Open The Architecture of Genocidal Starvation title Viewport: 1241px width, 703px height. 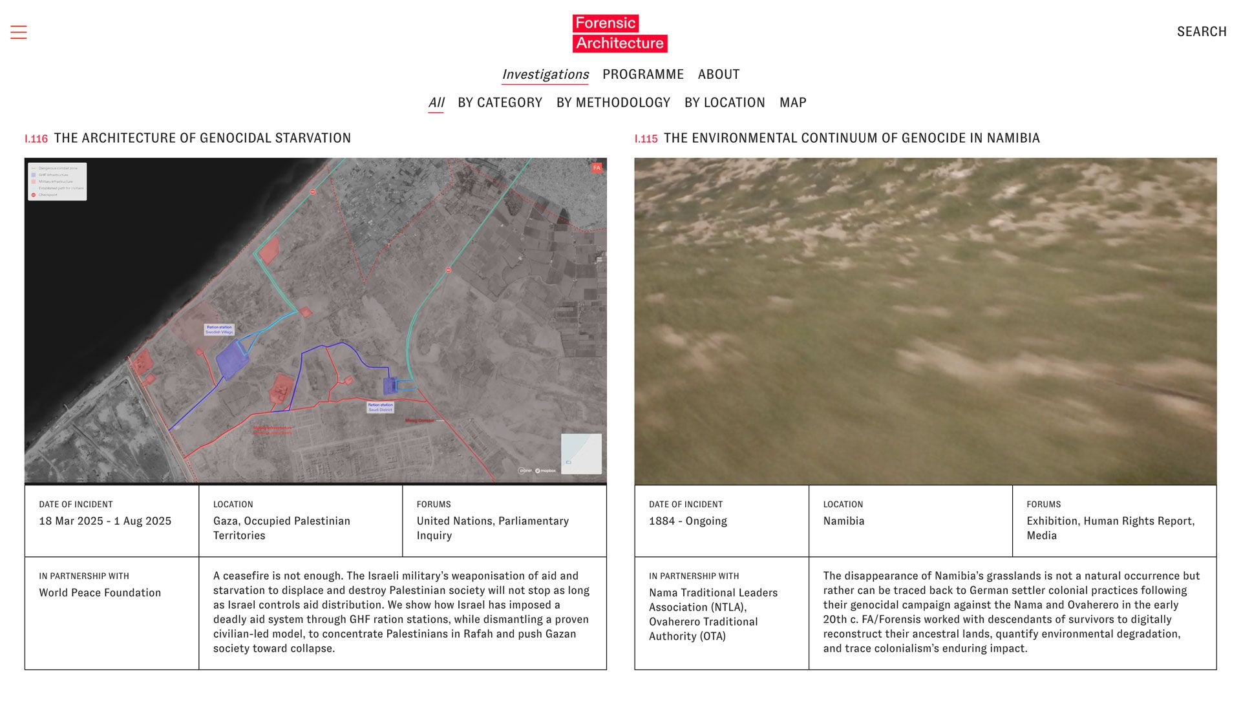(x=202, y=138)
